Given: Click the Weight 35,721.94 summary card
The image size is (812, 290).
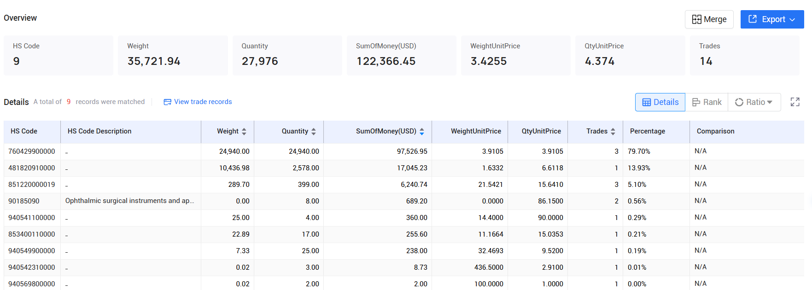Looking at the screenshot, I should point(173,55).
